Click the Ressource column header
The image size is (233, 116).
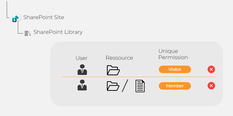[119, 58]
